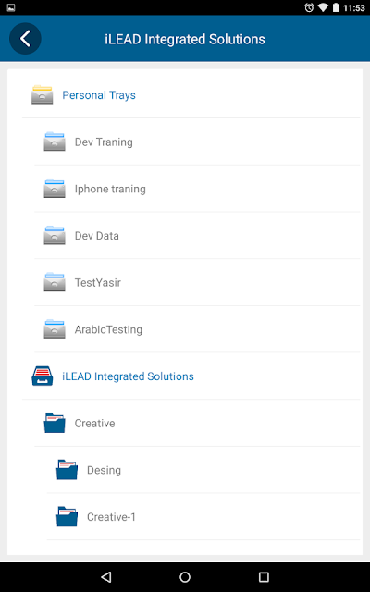Tap the back arrow button
Screen dimensions: 370x592
[x=25, y=39]
